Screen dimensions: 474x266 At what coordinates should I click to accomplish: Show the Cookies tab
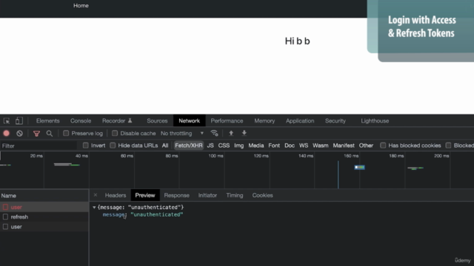pos(263,195)
